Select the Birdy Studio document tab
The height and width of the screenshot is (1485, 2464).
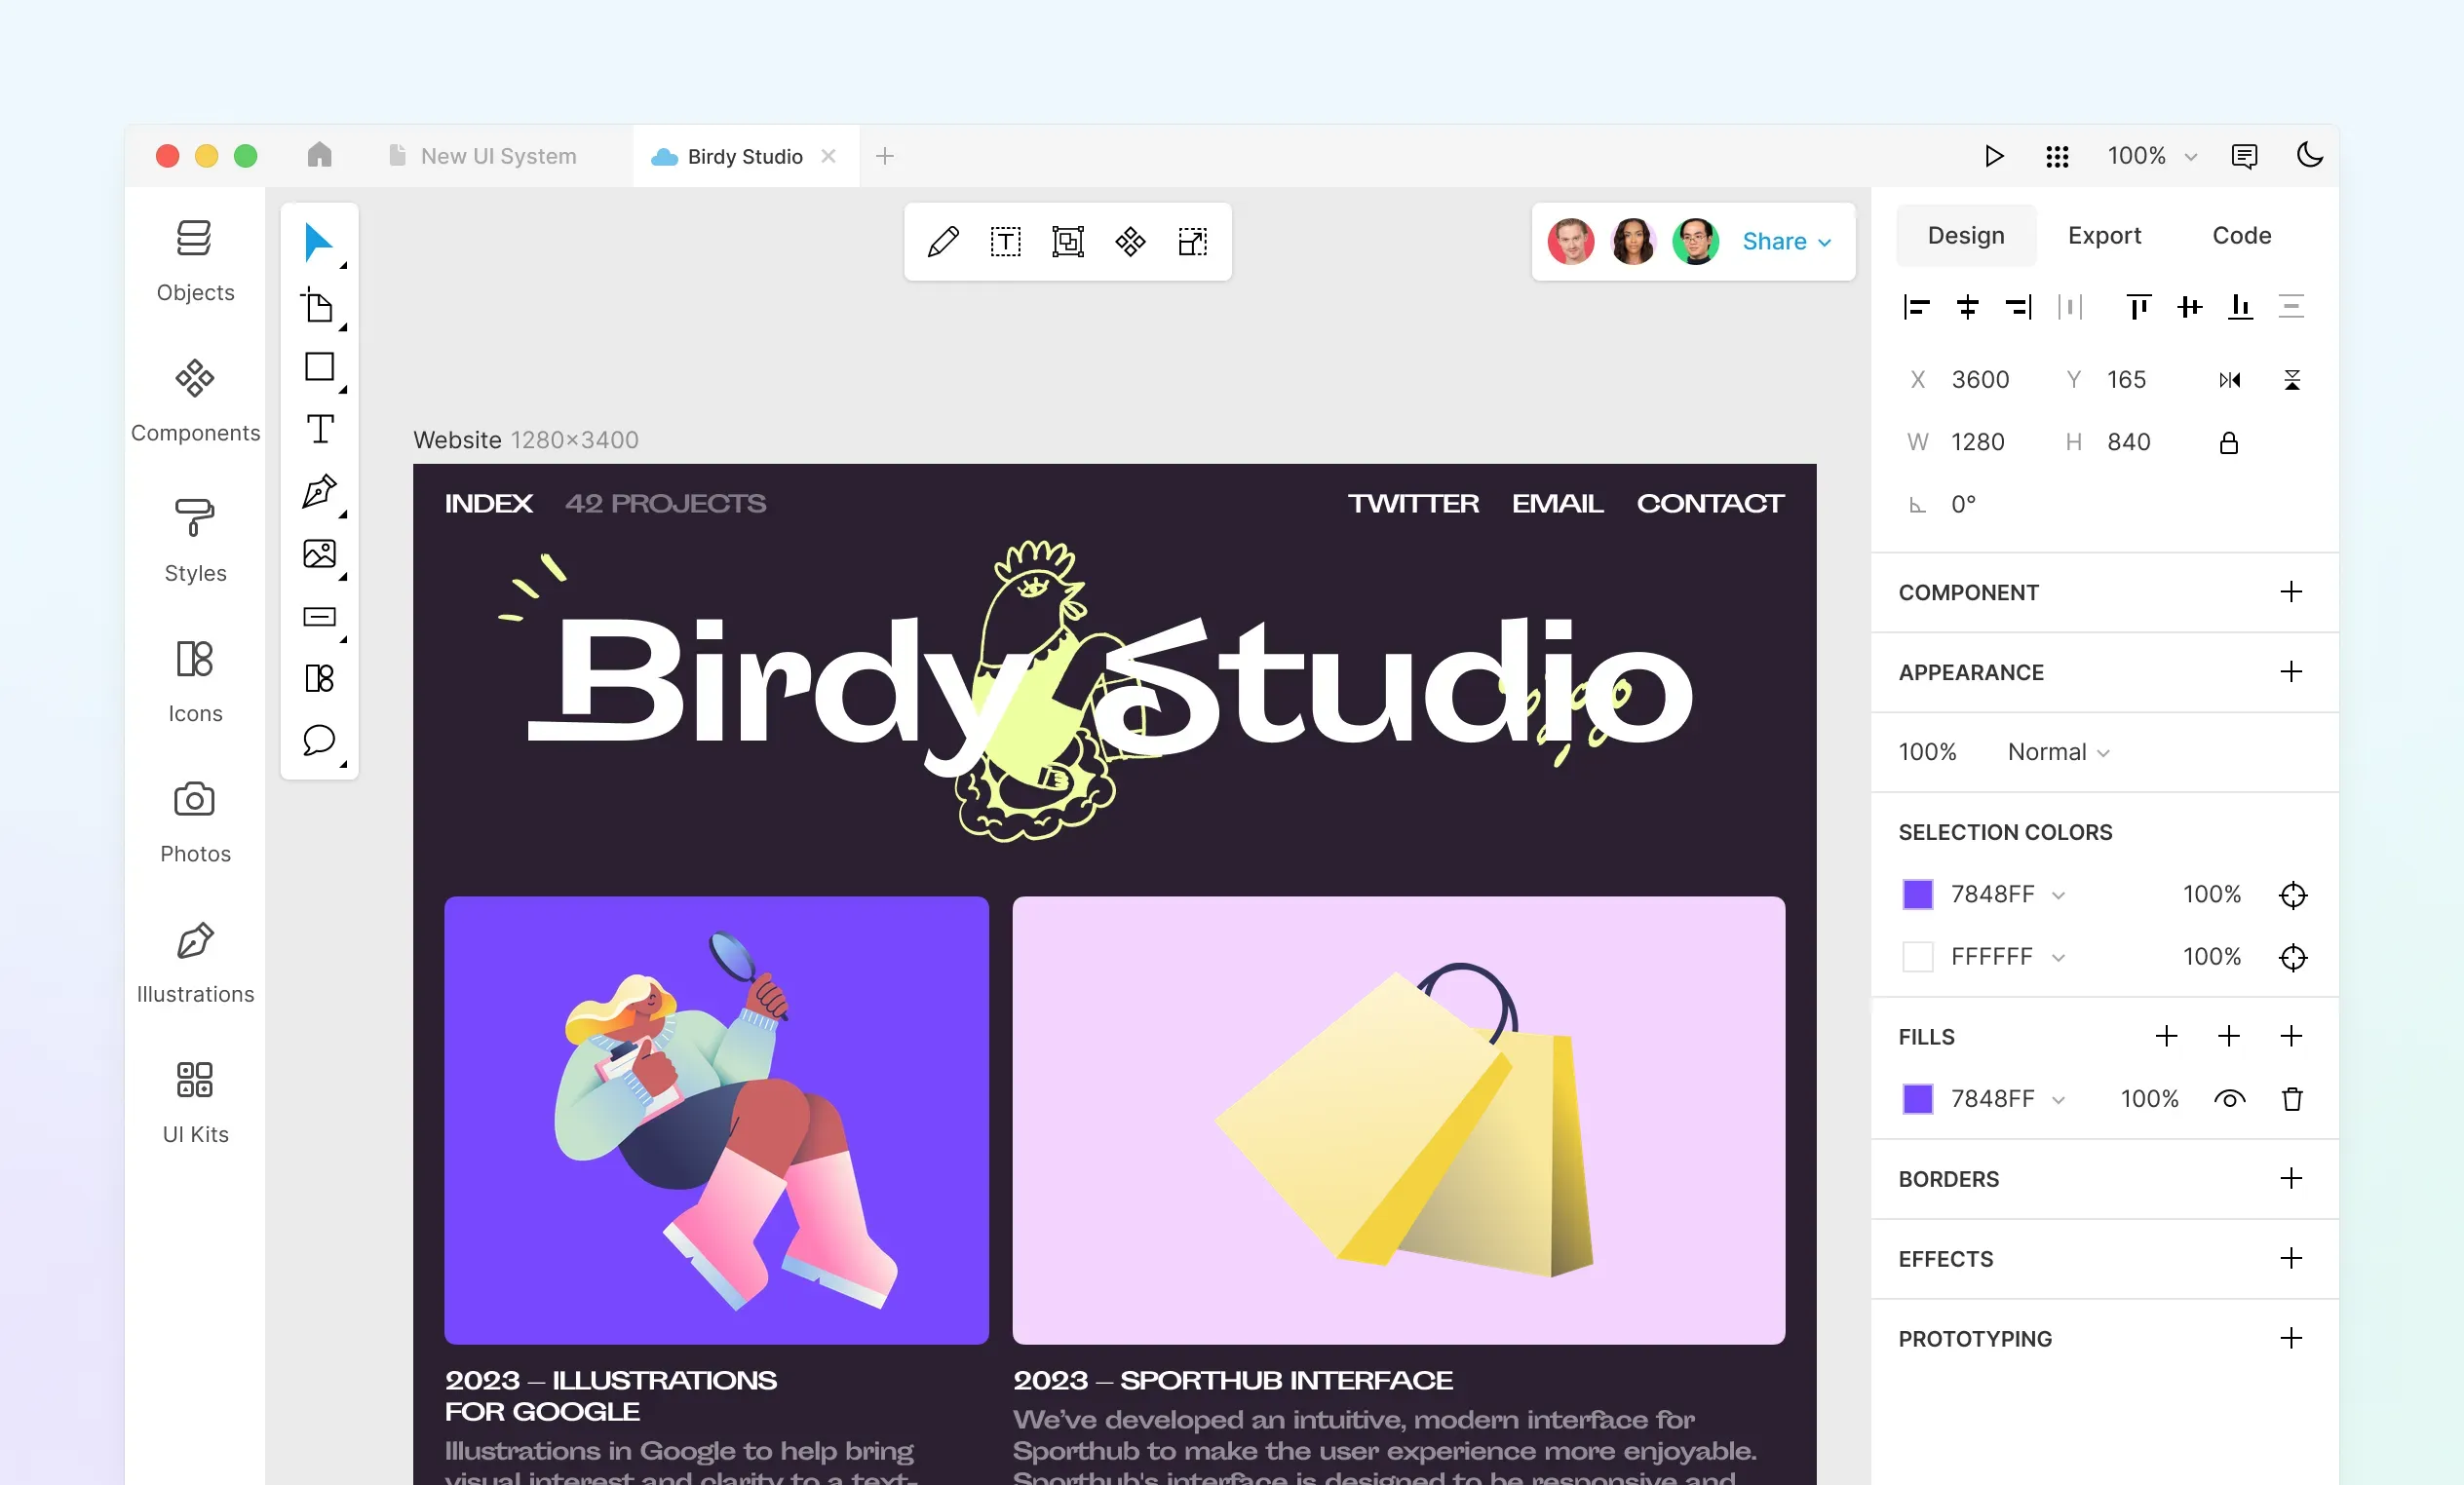point(745,156)
